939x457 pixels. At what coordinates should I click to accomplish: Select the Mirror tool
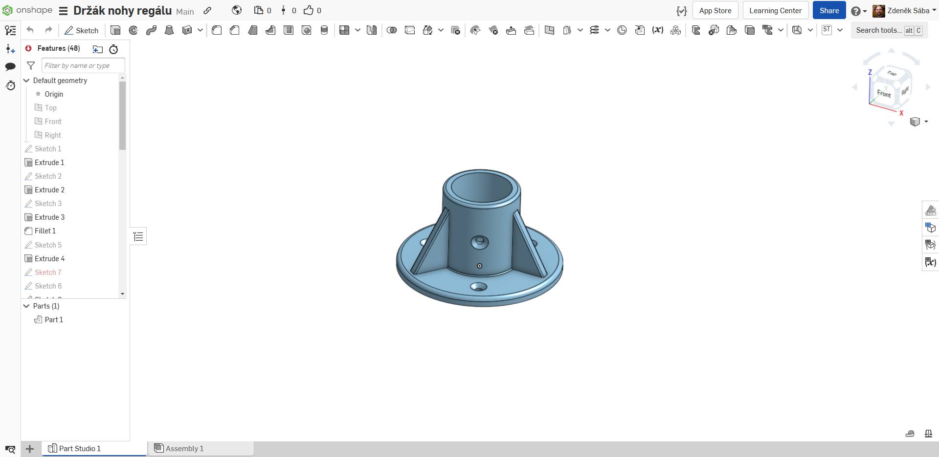pyautogui.click(x=372, y=30)
